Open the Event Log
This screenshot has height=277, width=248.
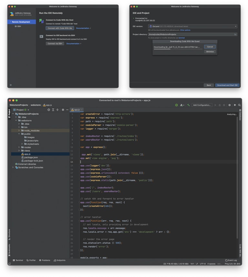point(231,260)
